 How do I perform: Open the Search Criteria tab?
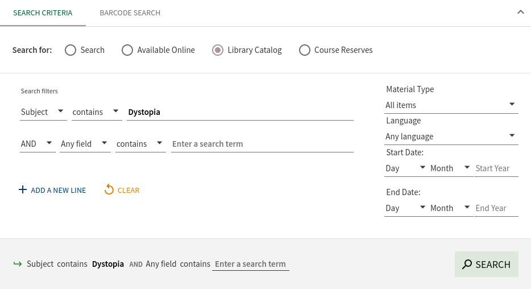click(43, 13)
